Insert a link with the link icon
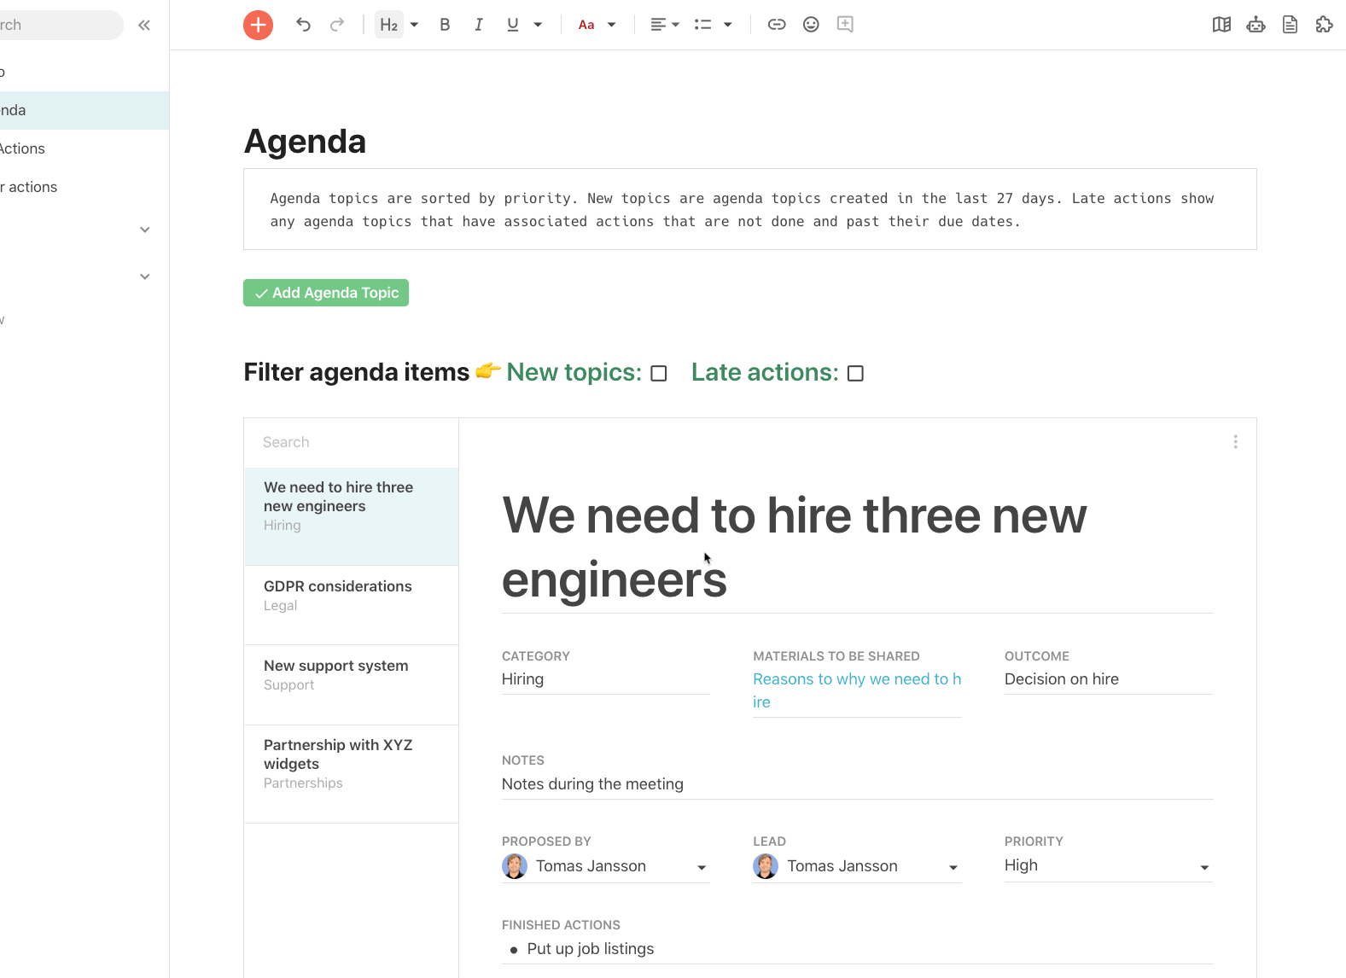Image resolution: width=1346 pixels, height=978 pixels. pyautogui.click(x=777, y=25)
